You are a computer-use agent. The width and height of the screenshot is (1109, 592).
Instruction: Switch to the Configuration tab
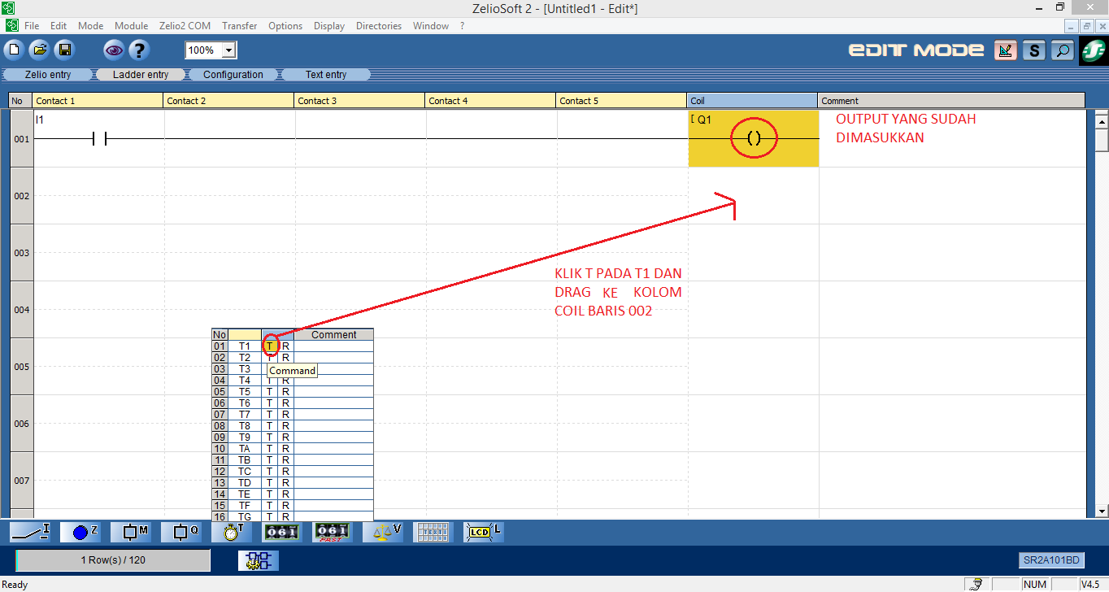[x=233, y=74]
